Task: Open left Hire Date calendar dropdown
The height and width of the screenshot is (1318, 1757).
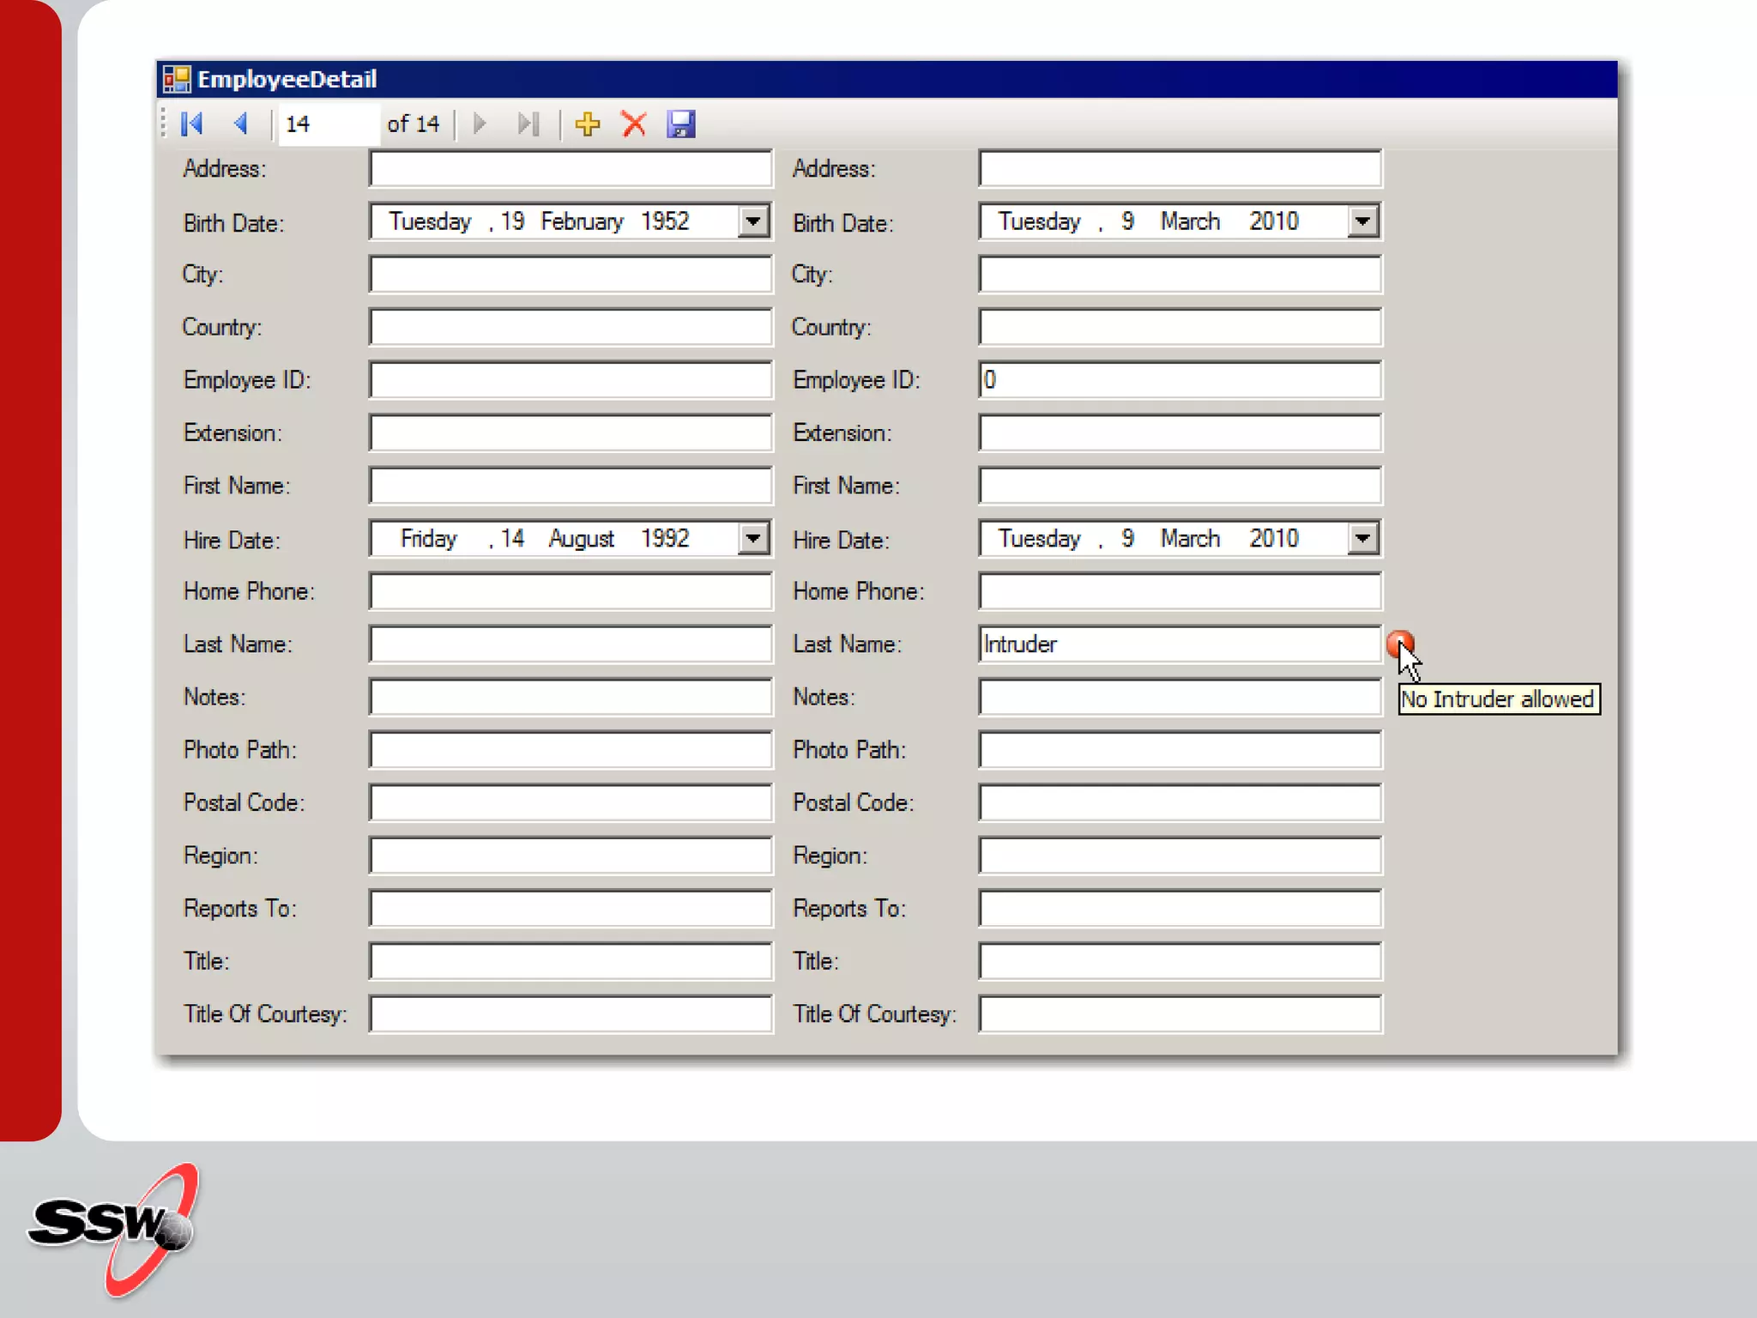Action: [x=752, y=539]
